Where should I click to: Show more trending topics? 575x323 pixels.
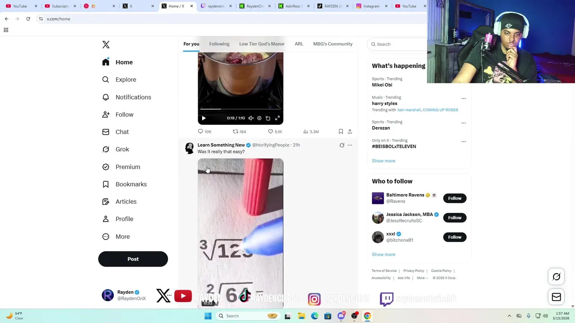click(384, 161)
